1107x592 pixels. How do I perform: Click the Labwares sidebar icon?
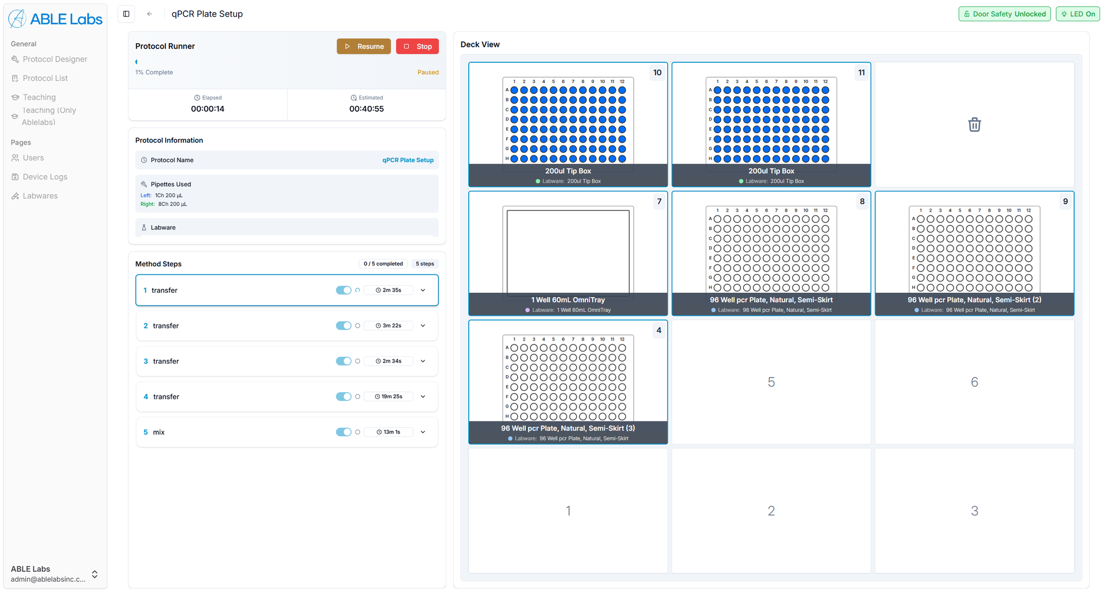[15, 195]
